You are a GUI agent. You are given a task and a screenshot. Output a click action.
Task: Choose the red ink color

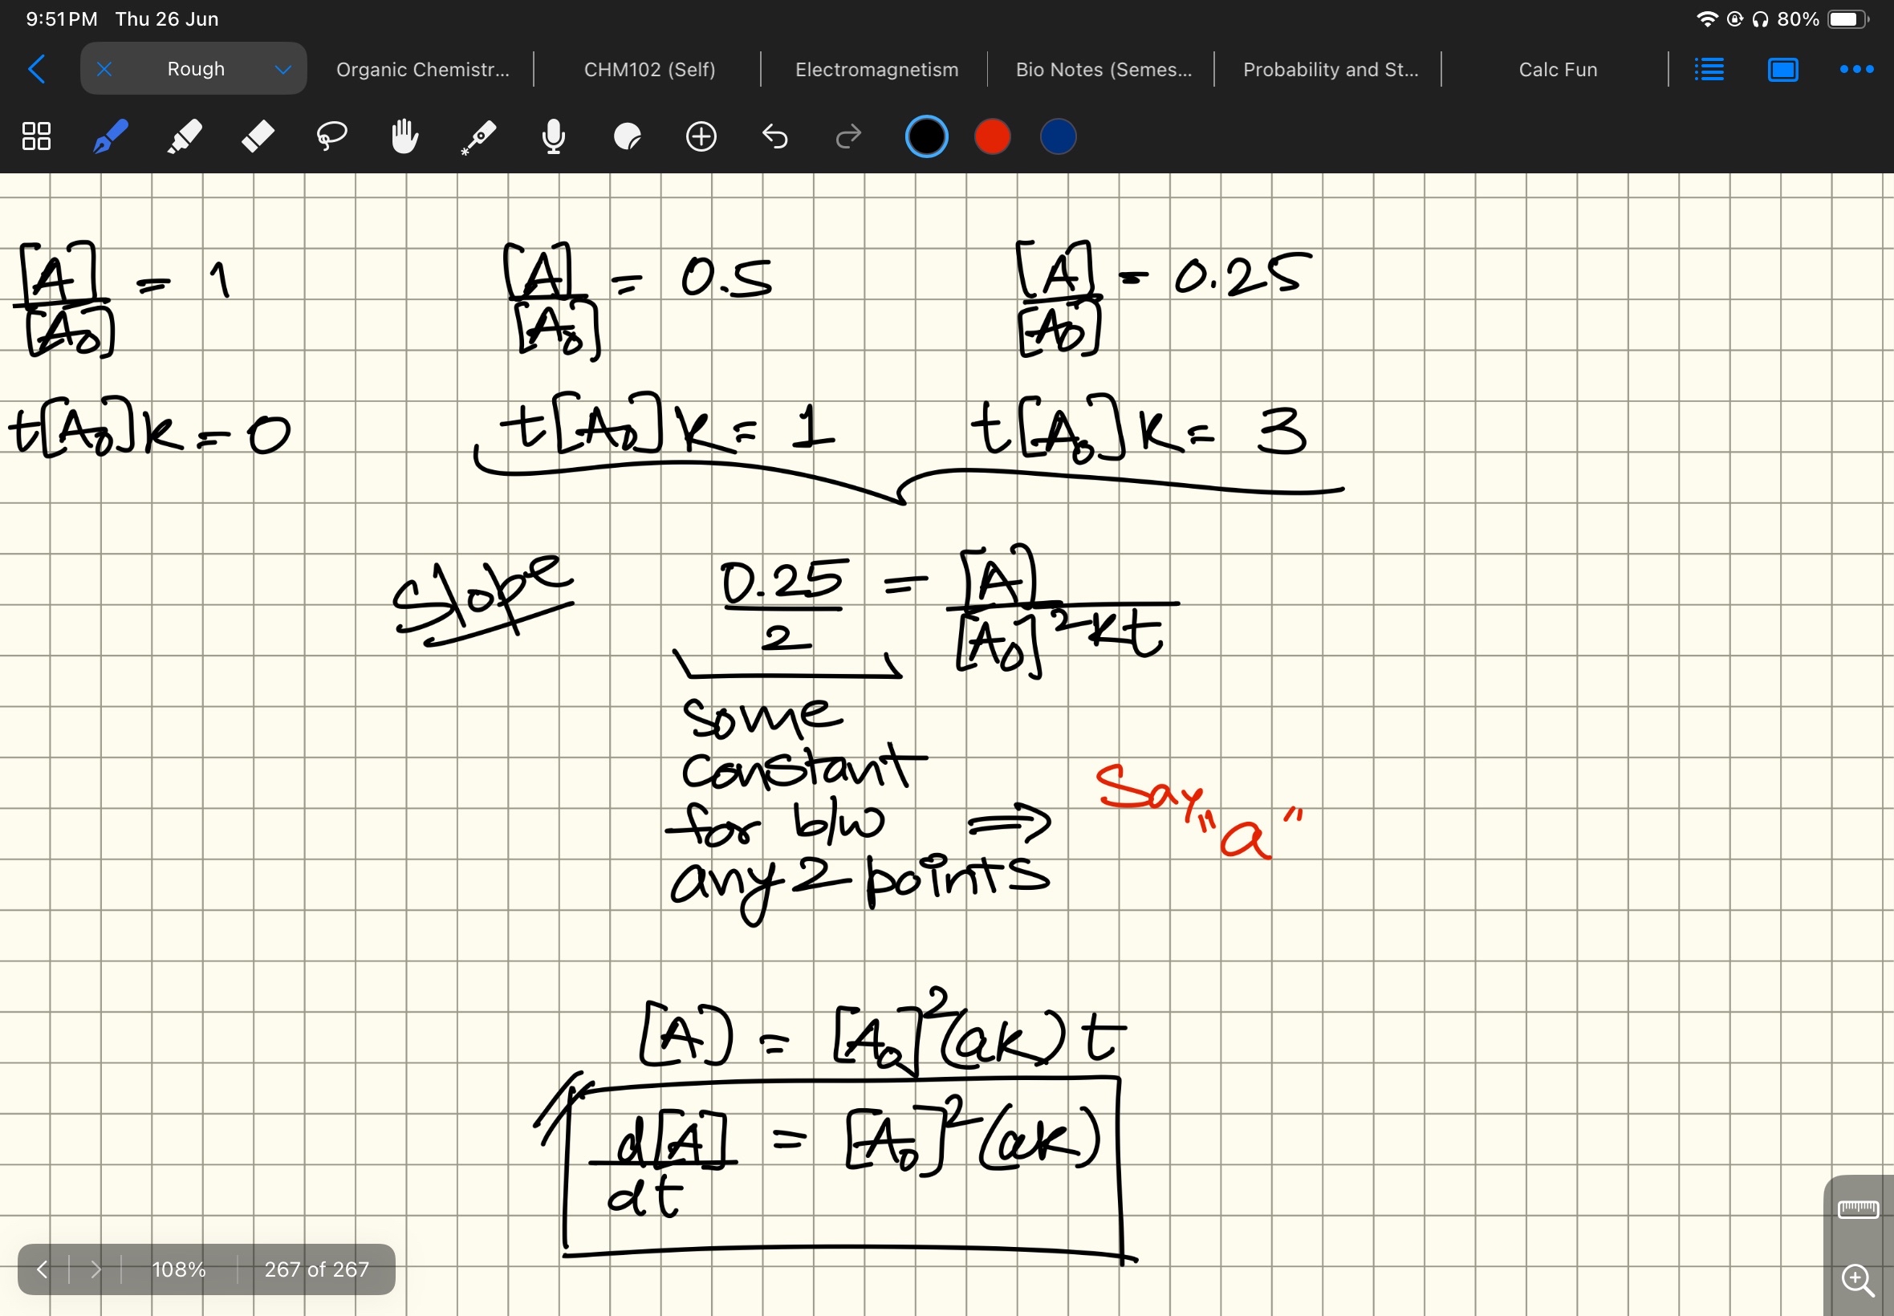(x=992, y=136)
